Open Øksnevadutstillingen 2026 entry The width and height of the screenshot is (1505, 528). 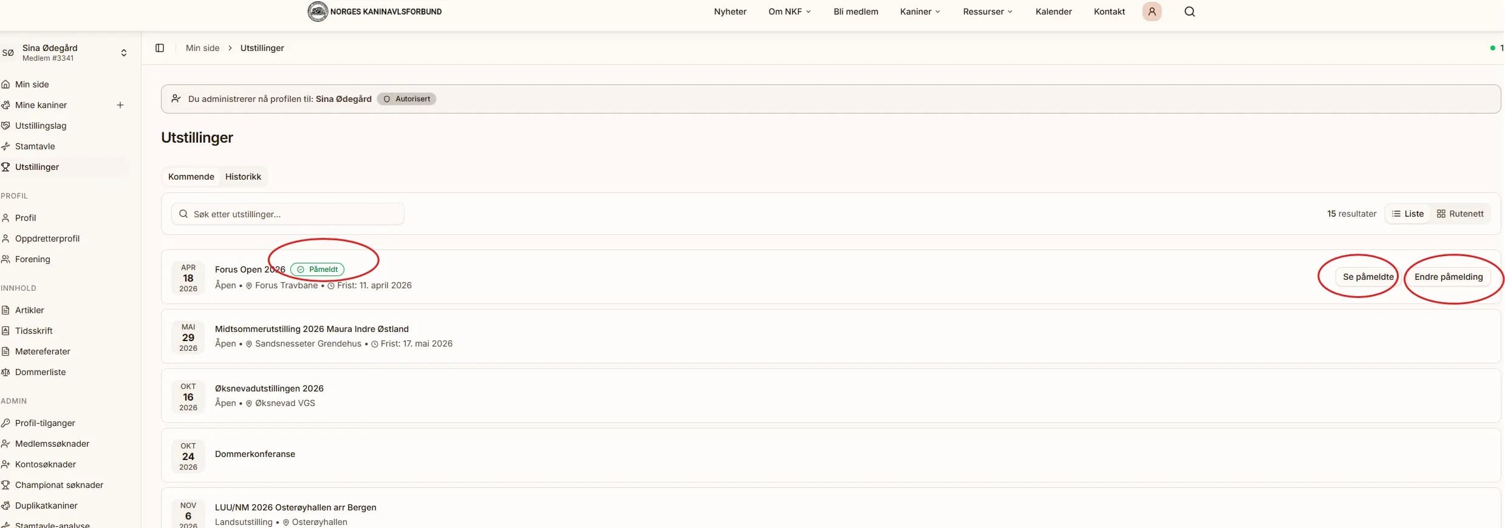(x=269, y=388)
